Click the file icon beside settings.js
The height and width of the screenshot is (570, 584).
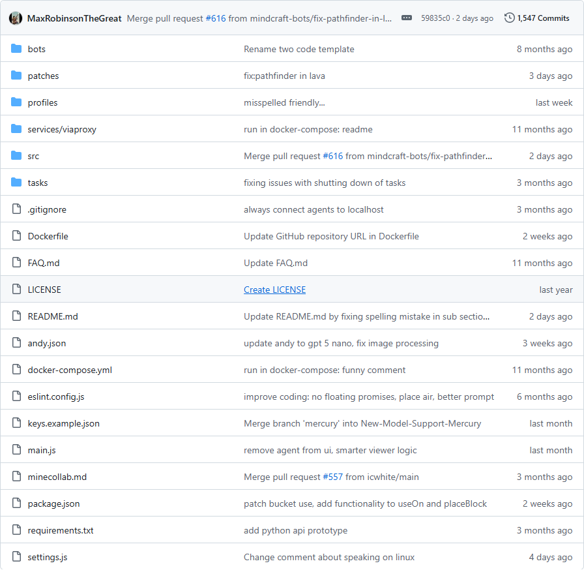click(x=16, y=557)
